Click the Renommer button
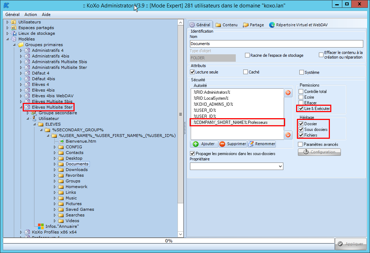 [x=262, y=144]
